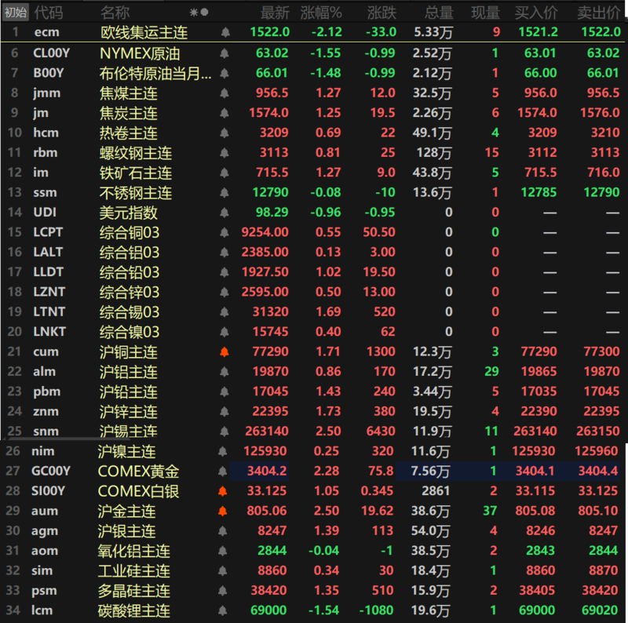Toggle alert bell for NYMEX原油
This screenshot has height=623, width=628.
pyautogui.click(x=225, y=53)
